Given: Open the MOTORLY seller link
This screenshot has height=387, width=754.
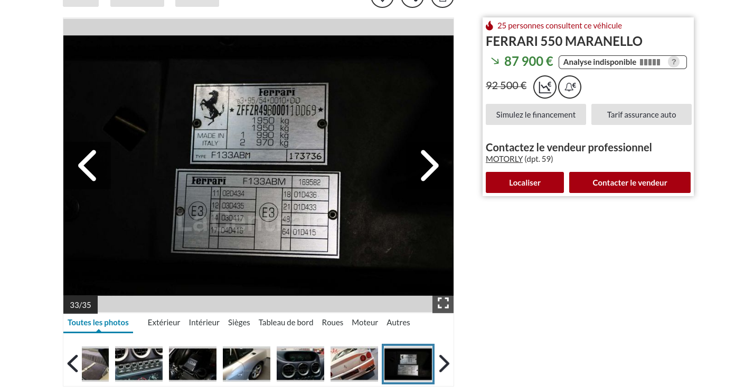Looking at the screenshot, I should (504, 159).
